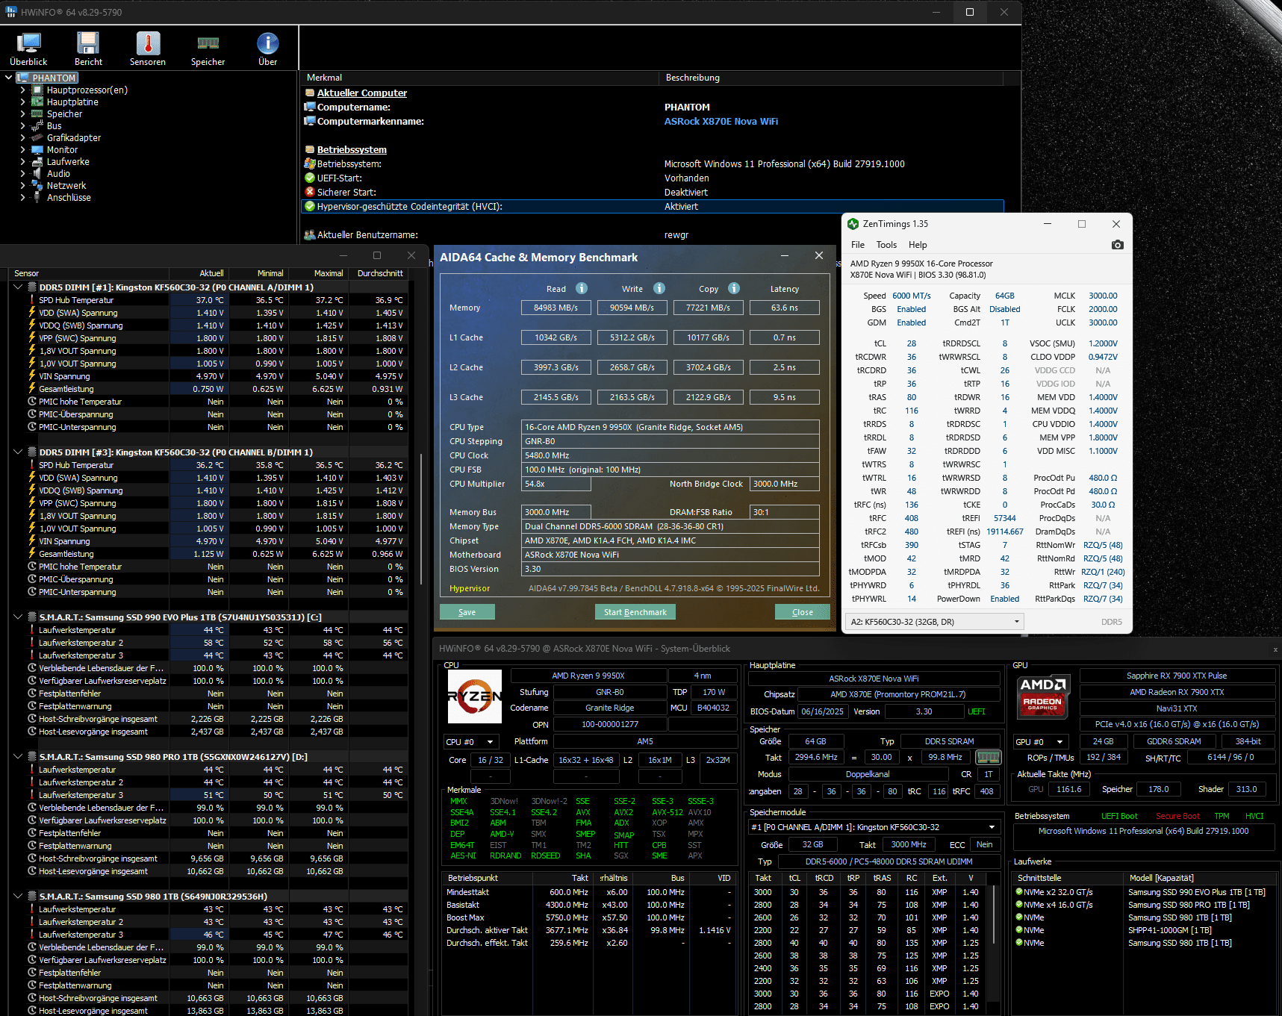The height and width of the screenshot is (1016, 1282).
Task: Click the Ryzen logo in System-Überblick
Action: coord(474,696)
